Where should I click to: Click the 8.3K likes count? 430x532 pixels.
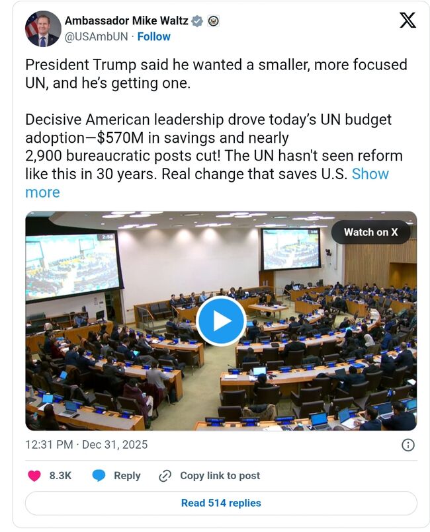click(60, 476)
